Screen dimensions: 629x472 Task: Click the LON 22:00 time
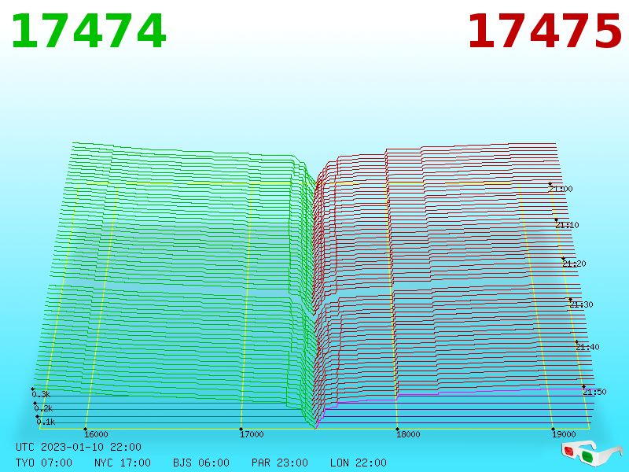pos(359,463)
